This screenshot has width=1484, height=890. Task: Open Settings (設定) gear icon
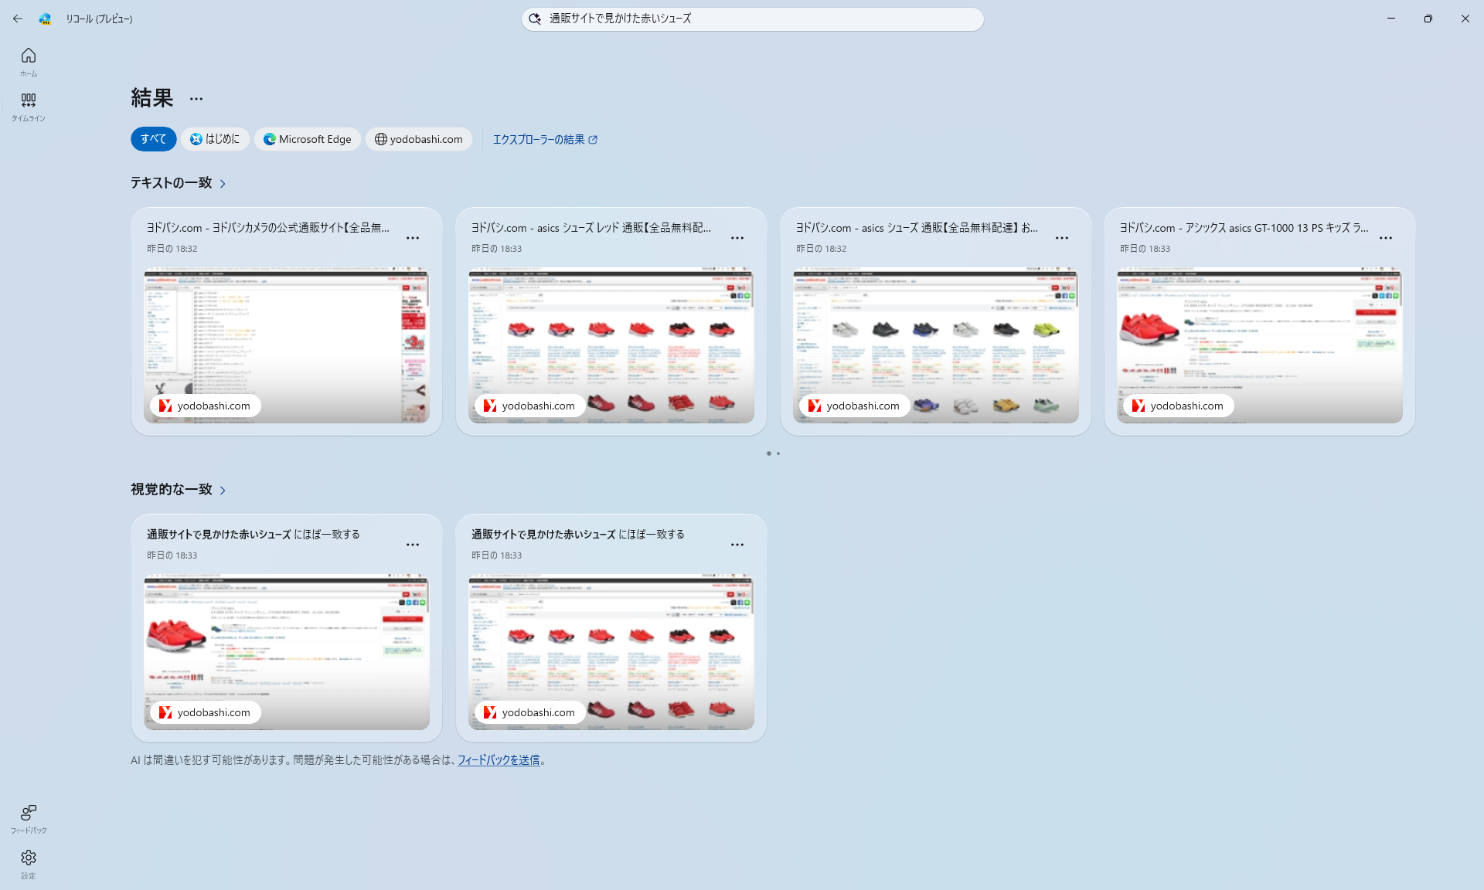29,863
